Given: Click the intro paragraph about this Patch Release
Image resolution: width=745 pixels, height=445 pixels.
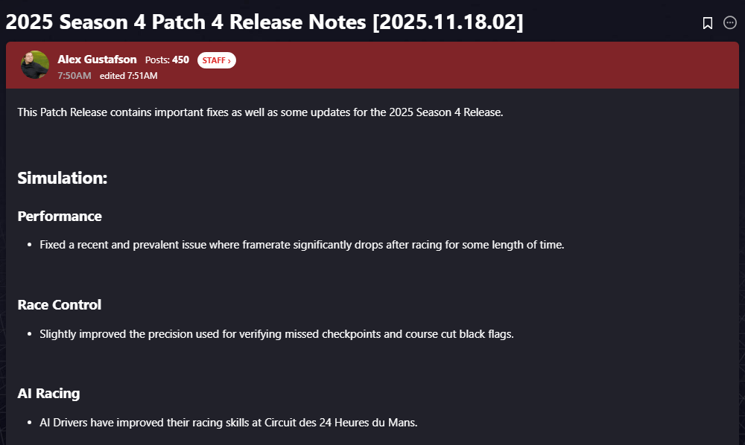Looking at the screenshot, I should pyautogui.click(x=260, y=113).
